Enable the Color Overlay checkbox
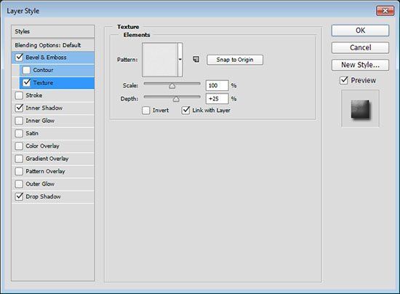Viewport: 400px width, 294px height. pyautogui.click(x=19, y=146)
